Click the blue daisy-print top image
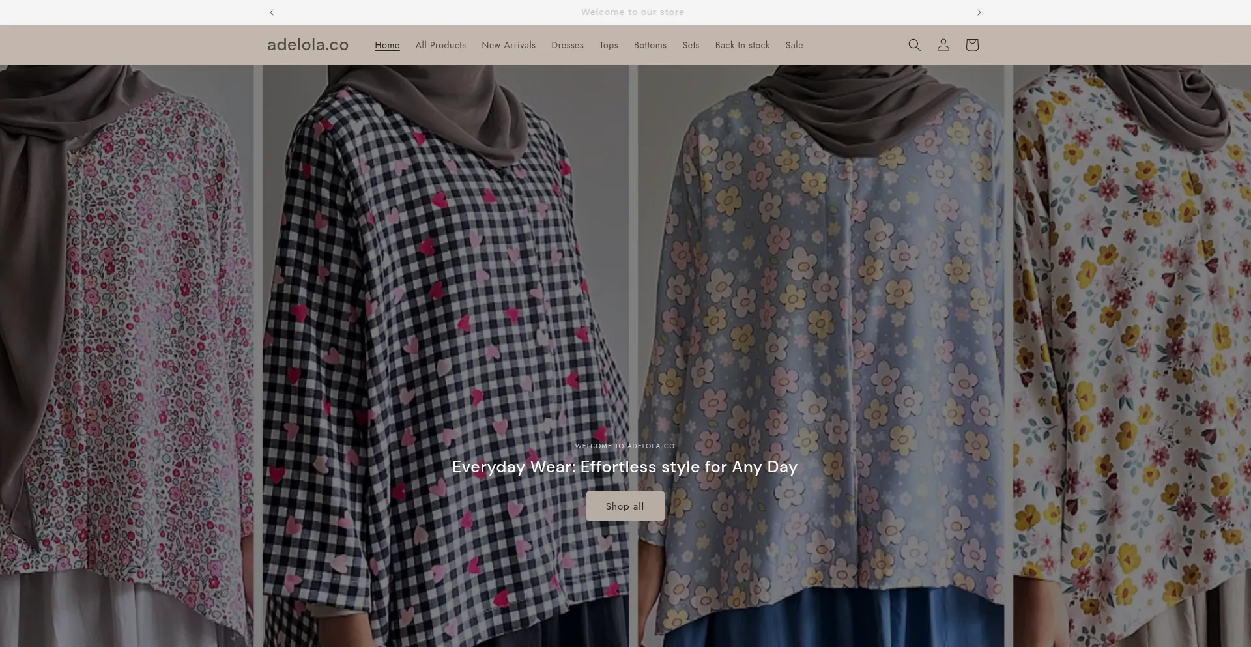The width and height of the screenshot is (1251, 647). coord(820,293)
